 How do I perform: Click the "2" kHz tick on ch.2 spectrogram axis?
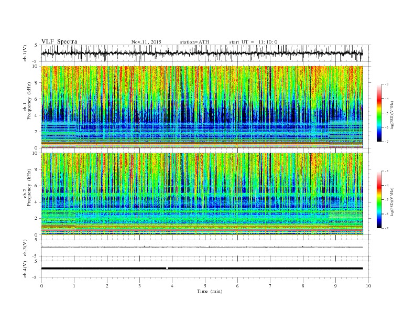click(x=37, y=219)
